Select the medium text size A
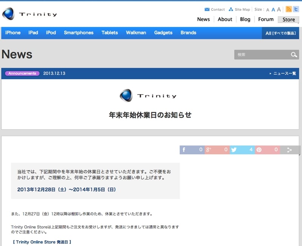The width and height of the screenshot is (302, 246). (x=273, y=10)
